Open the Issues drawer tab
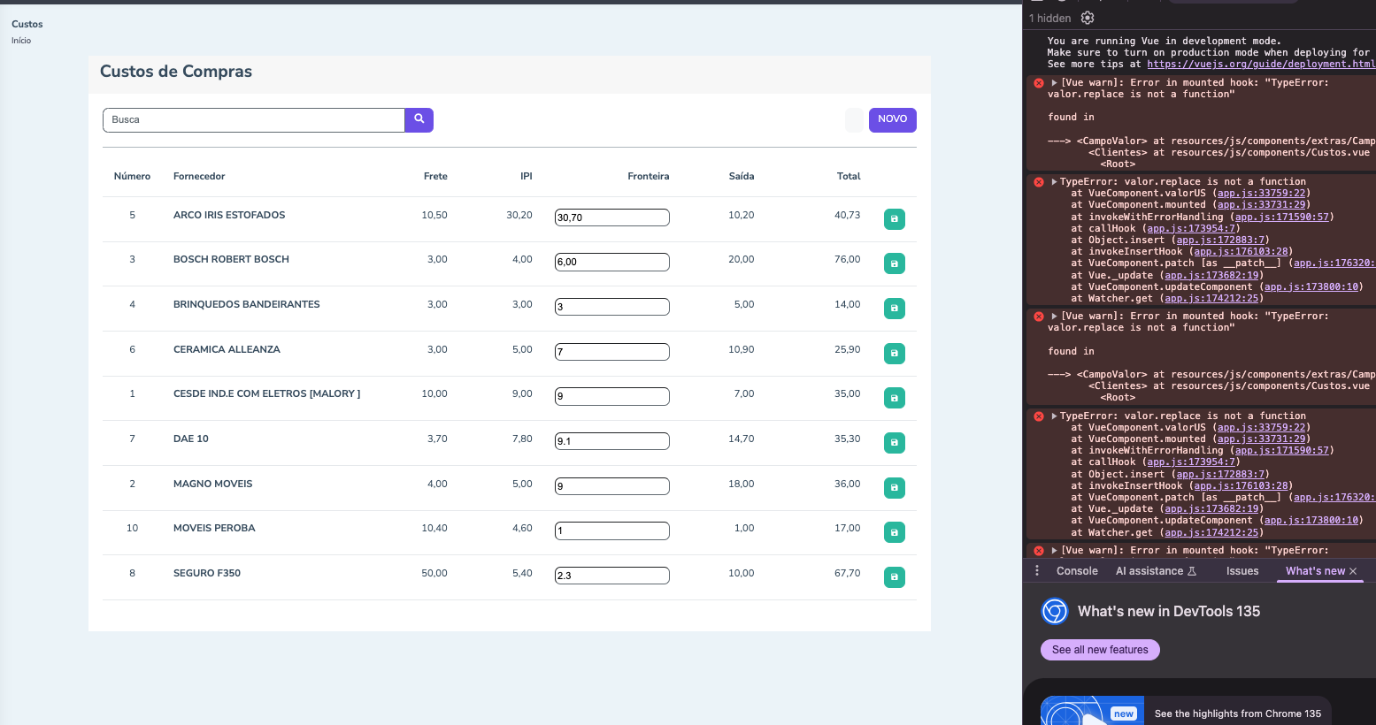 pyautogui.click(x=1241, y=571)
